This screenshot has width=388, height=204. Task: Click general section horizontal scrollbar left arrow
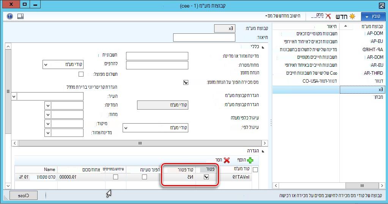click(x=14, y=143)
